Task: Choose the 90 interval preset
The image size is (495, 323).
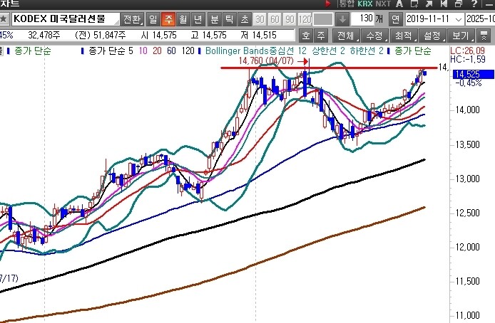Action: click(290, 19)
